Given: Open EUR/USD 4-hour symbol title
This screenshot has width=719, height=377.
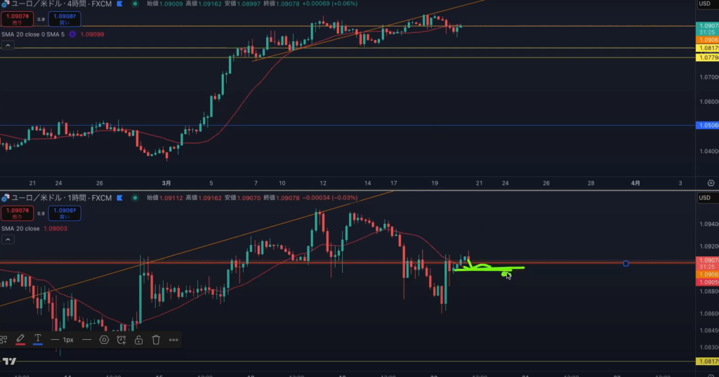Looking at the screenshot, I should point(62,4).
